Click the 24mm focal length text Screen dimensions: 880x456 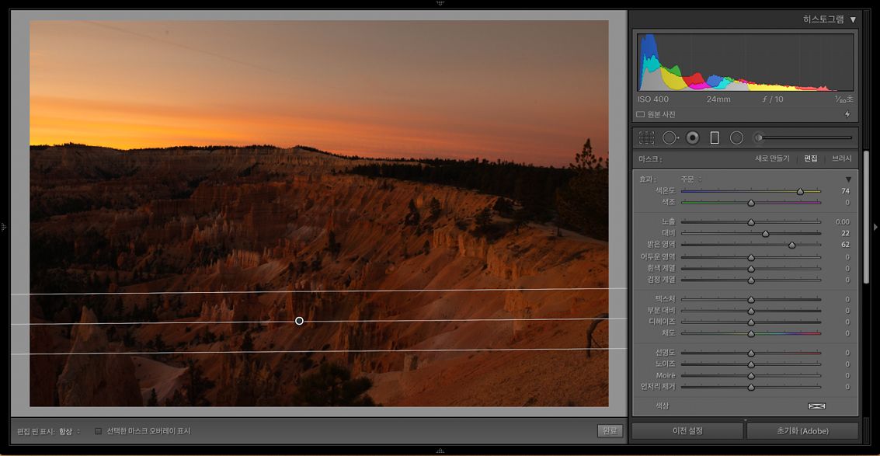718,99
